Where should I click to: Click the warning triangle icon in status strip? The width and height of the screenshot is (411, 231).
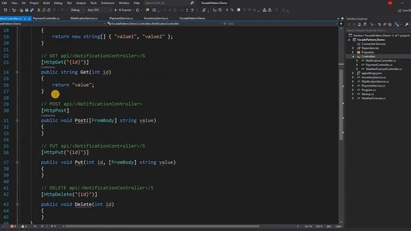[x=23, y=227]
